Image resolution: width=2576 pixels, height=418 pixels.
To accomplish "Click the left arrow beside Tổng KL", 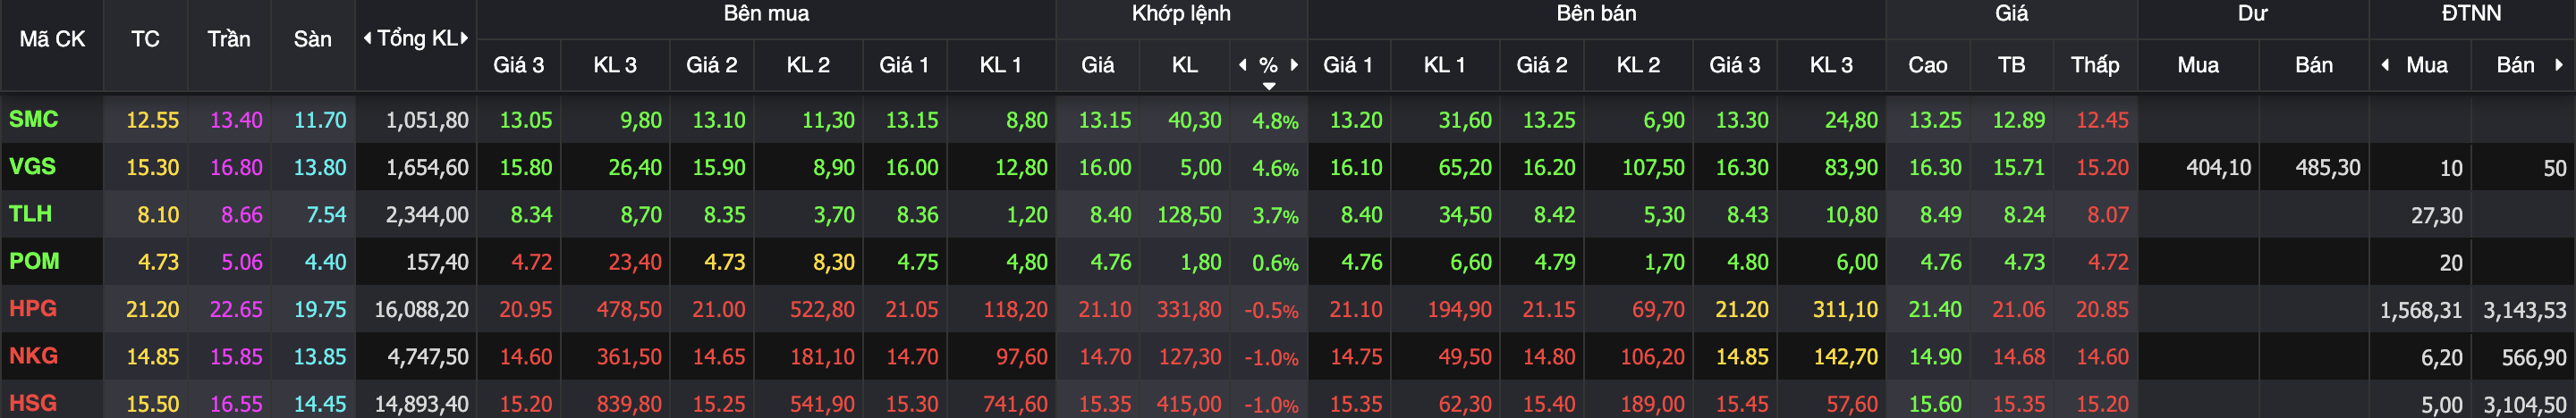I will point(367,39).
